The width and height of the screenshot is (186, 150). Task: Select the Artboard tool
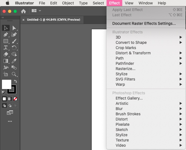(x=6, y=74)
